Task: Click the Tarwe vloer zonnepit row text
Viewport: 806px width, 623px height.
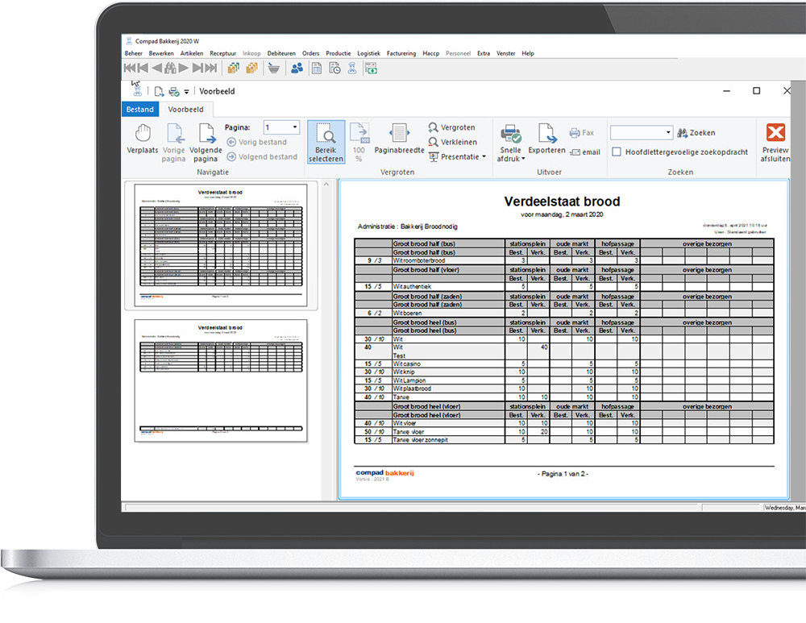Action: 421,440
